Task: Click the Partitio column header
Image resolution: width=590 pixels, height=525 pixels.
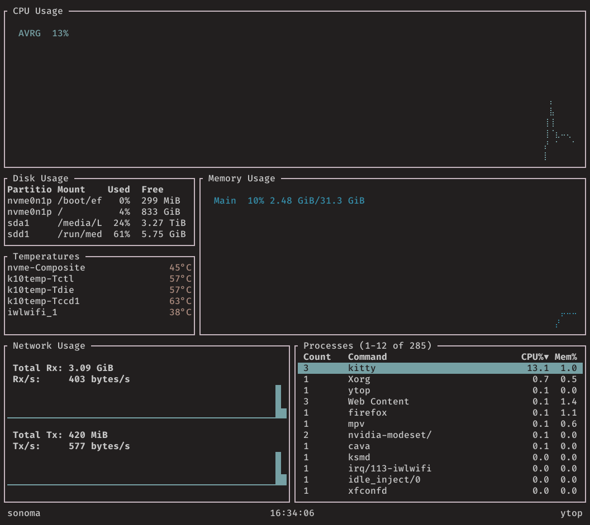Action: click(30, 189)
